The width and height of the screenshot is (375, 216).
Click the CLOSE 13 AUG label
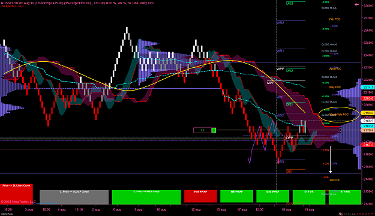(x=329, y=77)
